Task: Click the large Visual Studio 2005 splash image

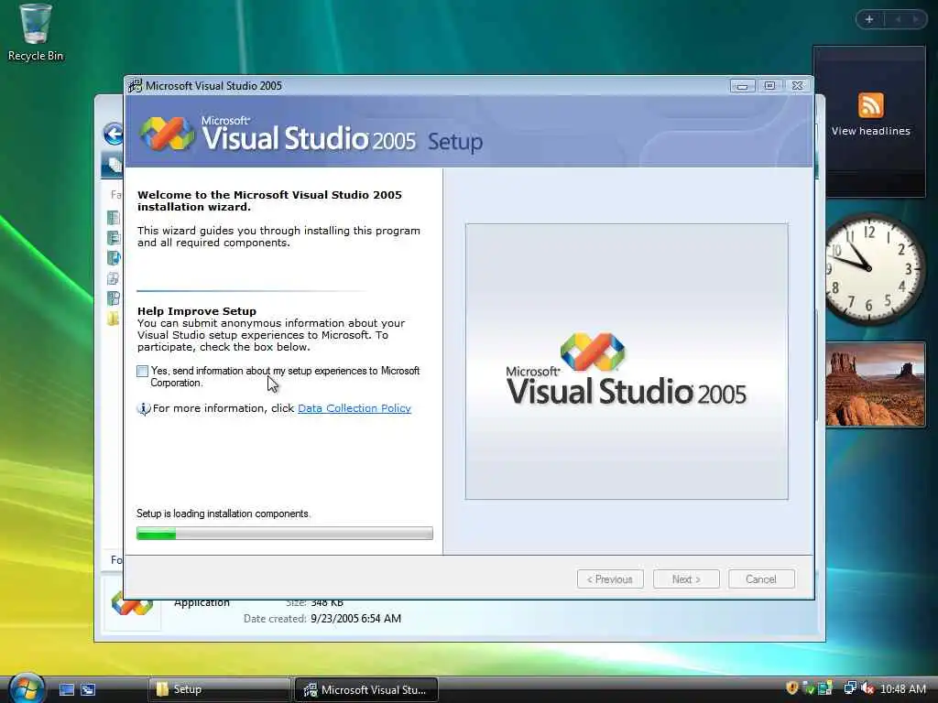Action: click(627, 362)
